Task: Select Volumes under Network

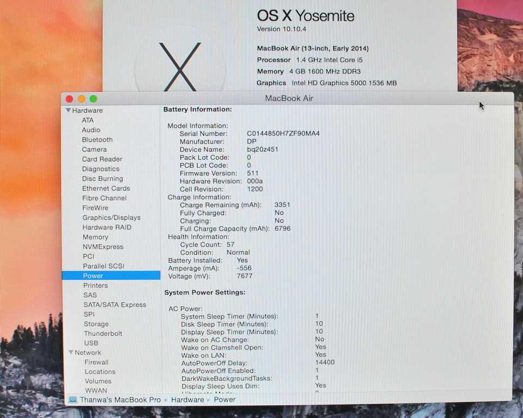Action: [x=98, y=381]
